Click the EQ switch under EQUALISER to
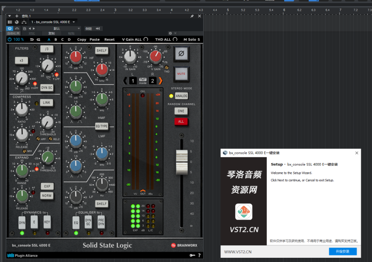Image resolution: width=372 pixels, height=262 pixels. [76, 223]
